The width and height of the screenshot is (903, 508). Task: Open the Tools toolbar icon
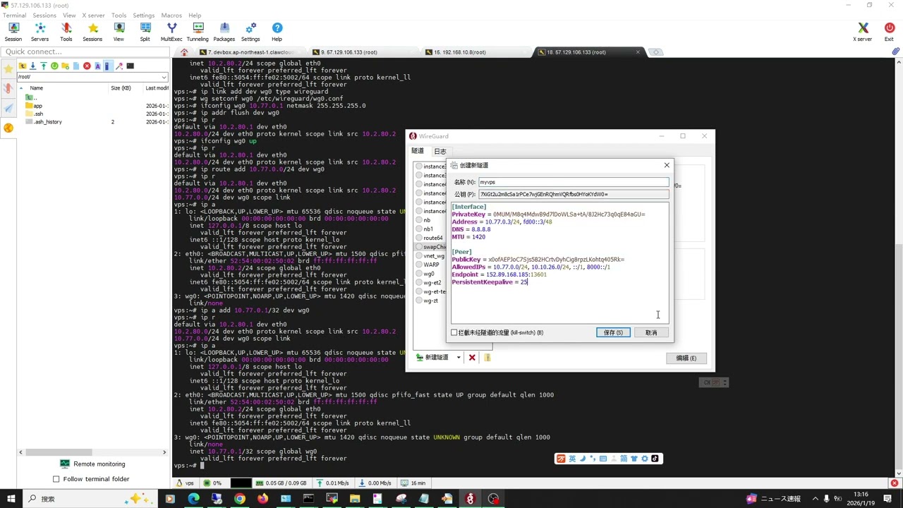click(66, 32)
